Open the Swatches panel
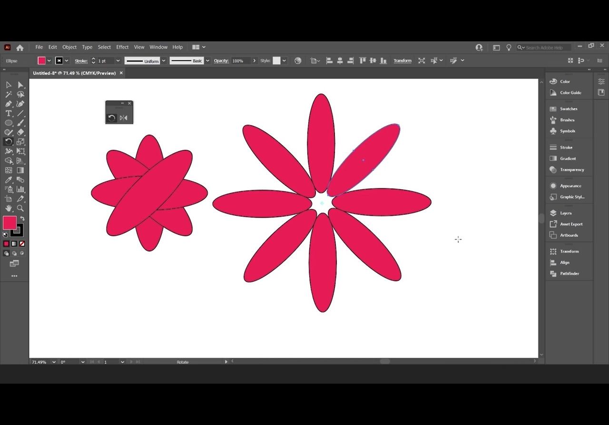Viewport: 609px width, 425px height. pos(568,109)
